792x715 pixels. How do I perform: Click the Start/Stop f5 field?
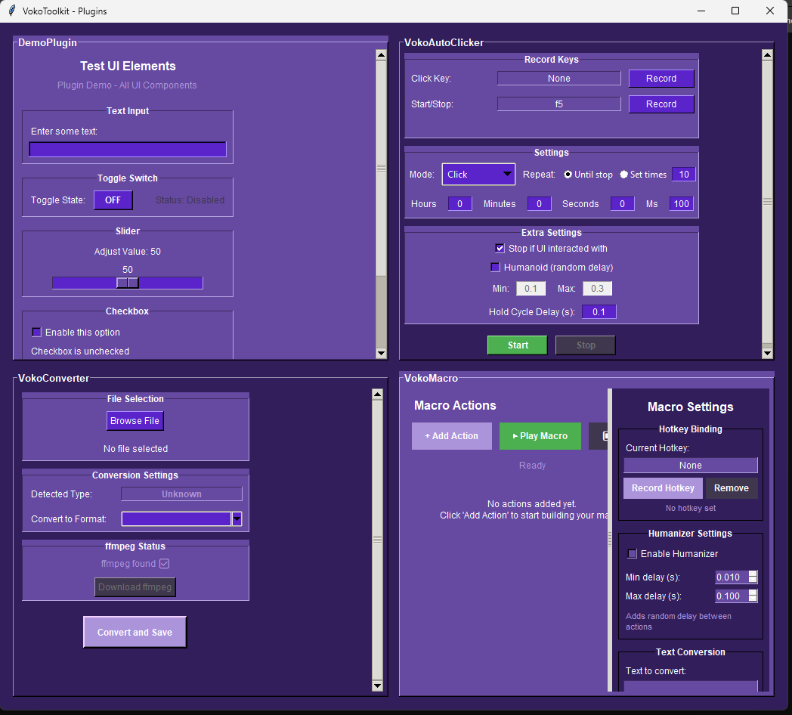click(558, 104)
